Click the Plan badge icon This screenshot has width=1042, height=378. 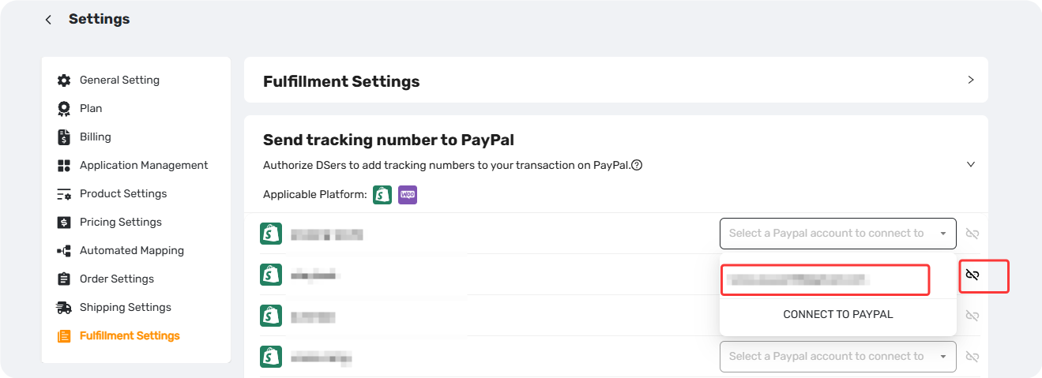(64, 108)
